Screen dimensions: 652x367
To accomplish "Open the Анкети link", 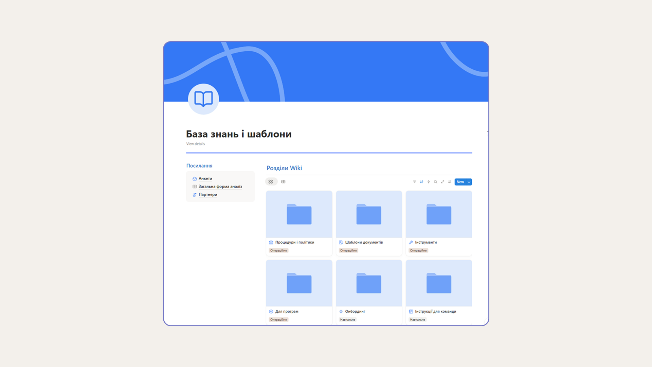I will 205,178.
